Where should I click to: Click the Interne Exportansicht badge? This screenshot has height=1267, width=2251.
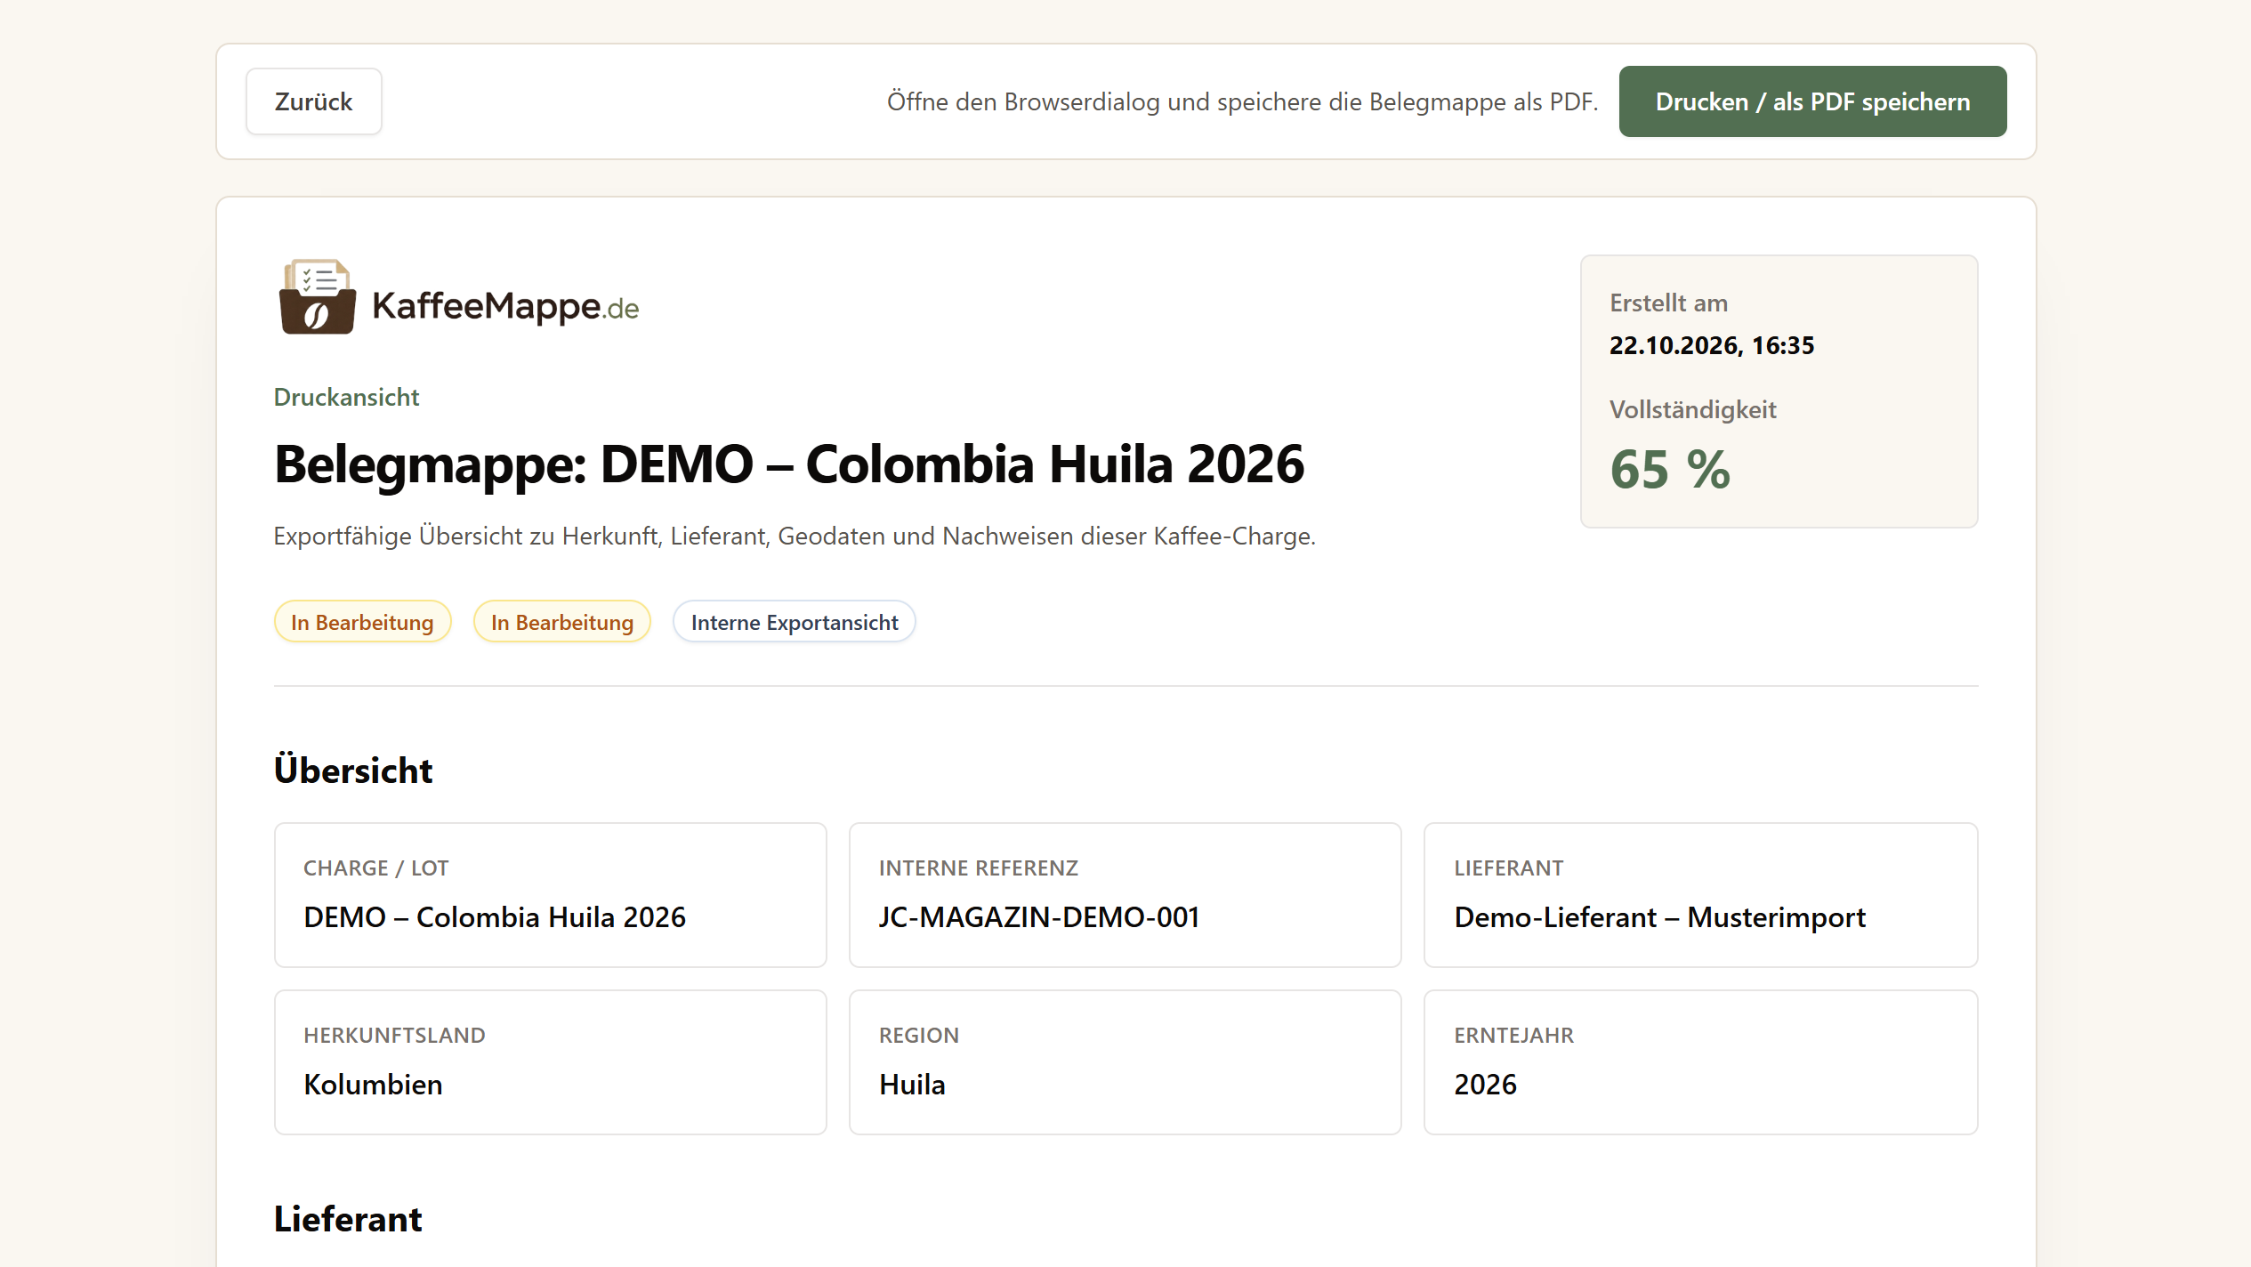pos(795,621)
